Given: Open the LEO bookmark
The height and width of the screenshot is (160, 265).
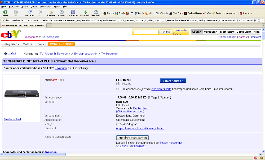Looking at the screenshot, I should tap(130, 13).
